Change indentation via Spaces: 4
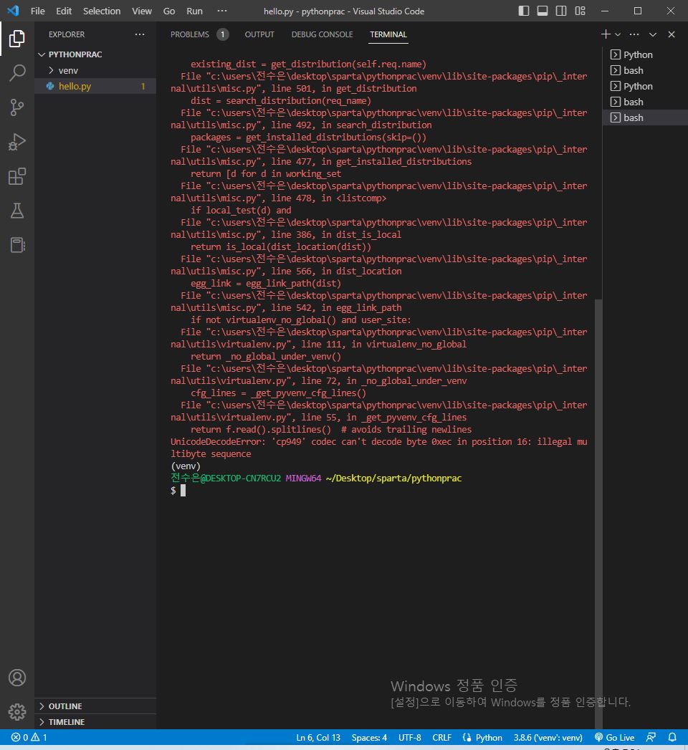Screen dimensions: 688x750 (369, 737)
